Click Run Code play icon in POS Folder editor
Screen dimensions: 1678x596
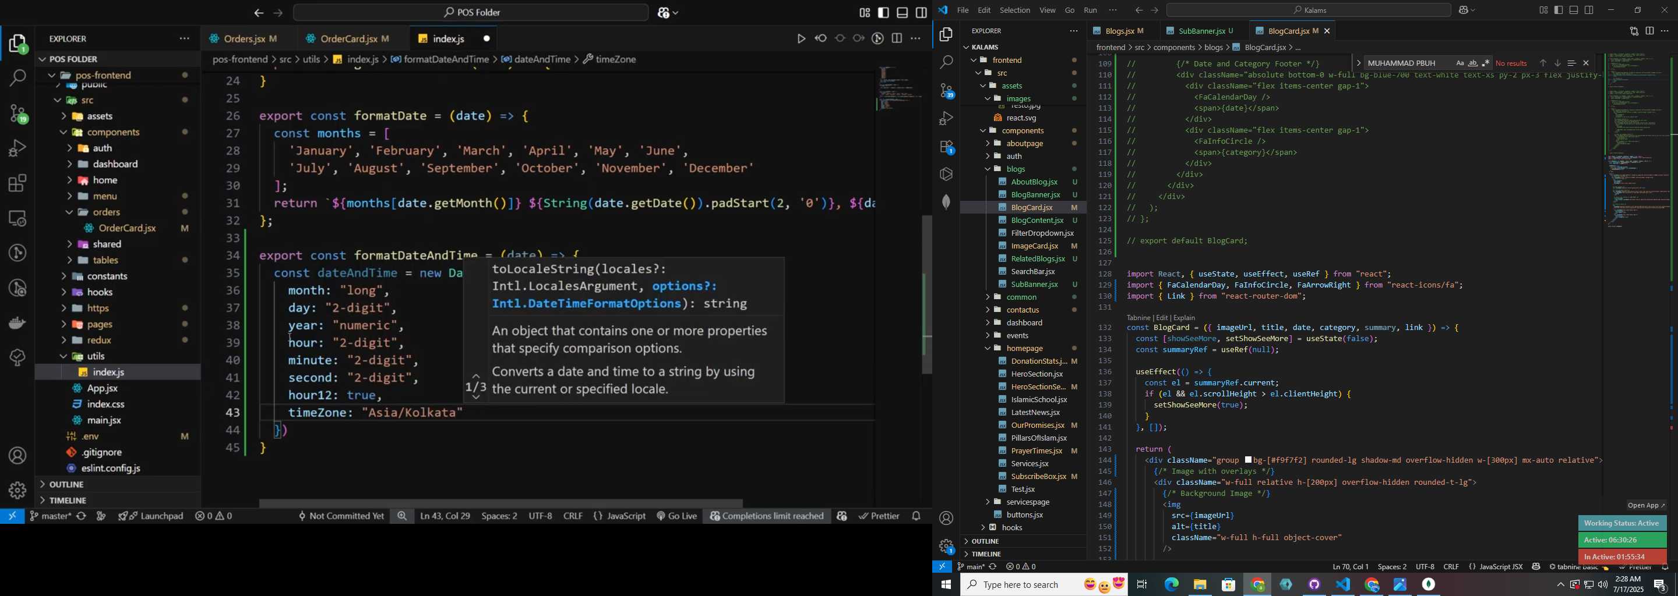click(x=801, y=39)
